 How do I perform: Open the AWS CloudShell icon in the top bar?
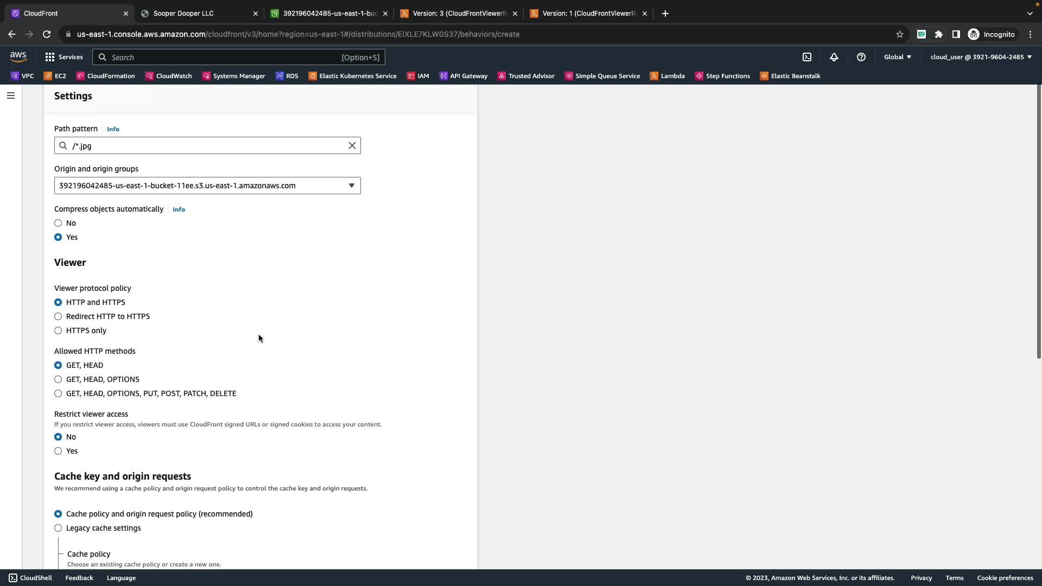pyautogui.click(x=807, y=57)
